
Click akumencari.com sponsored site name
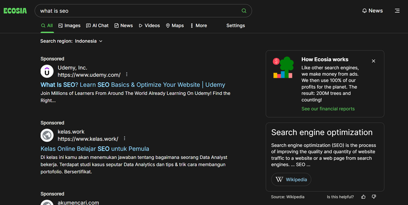(78, 202)
